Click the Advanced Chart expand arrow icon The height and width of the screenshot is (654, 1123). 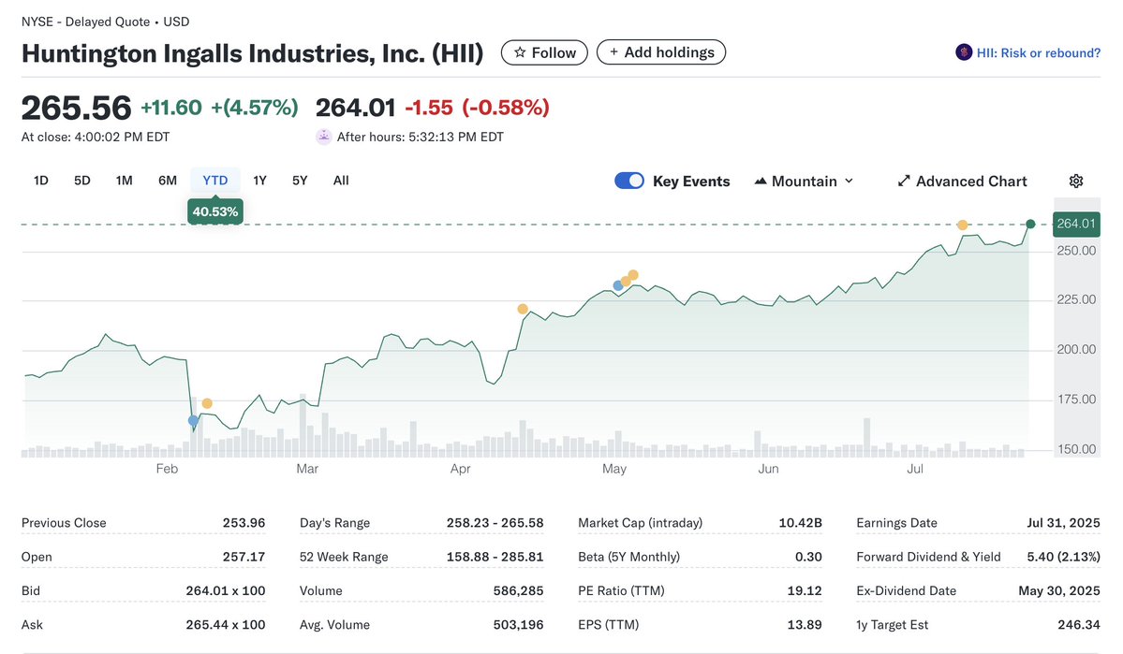tap(904, 181)
